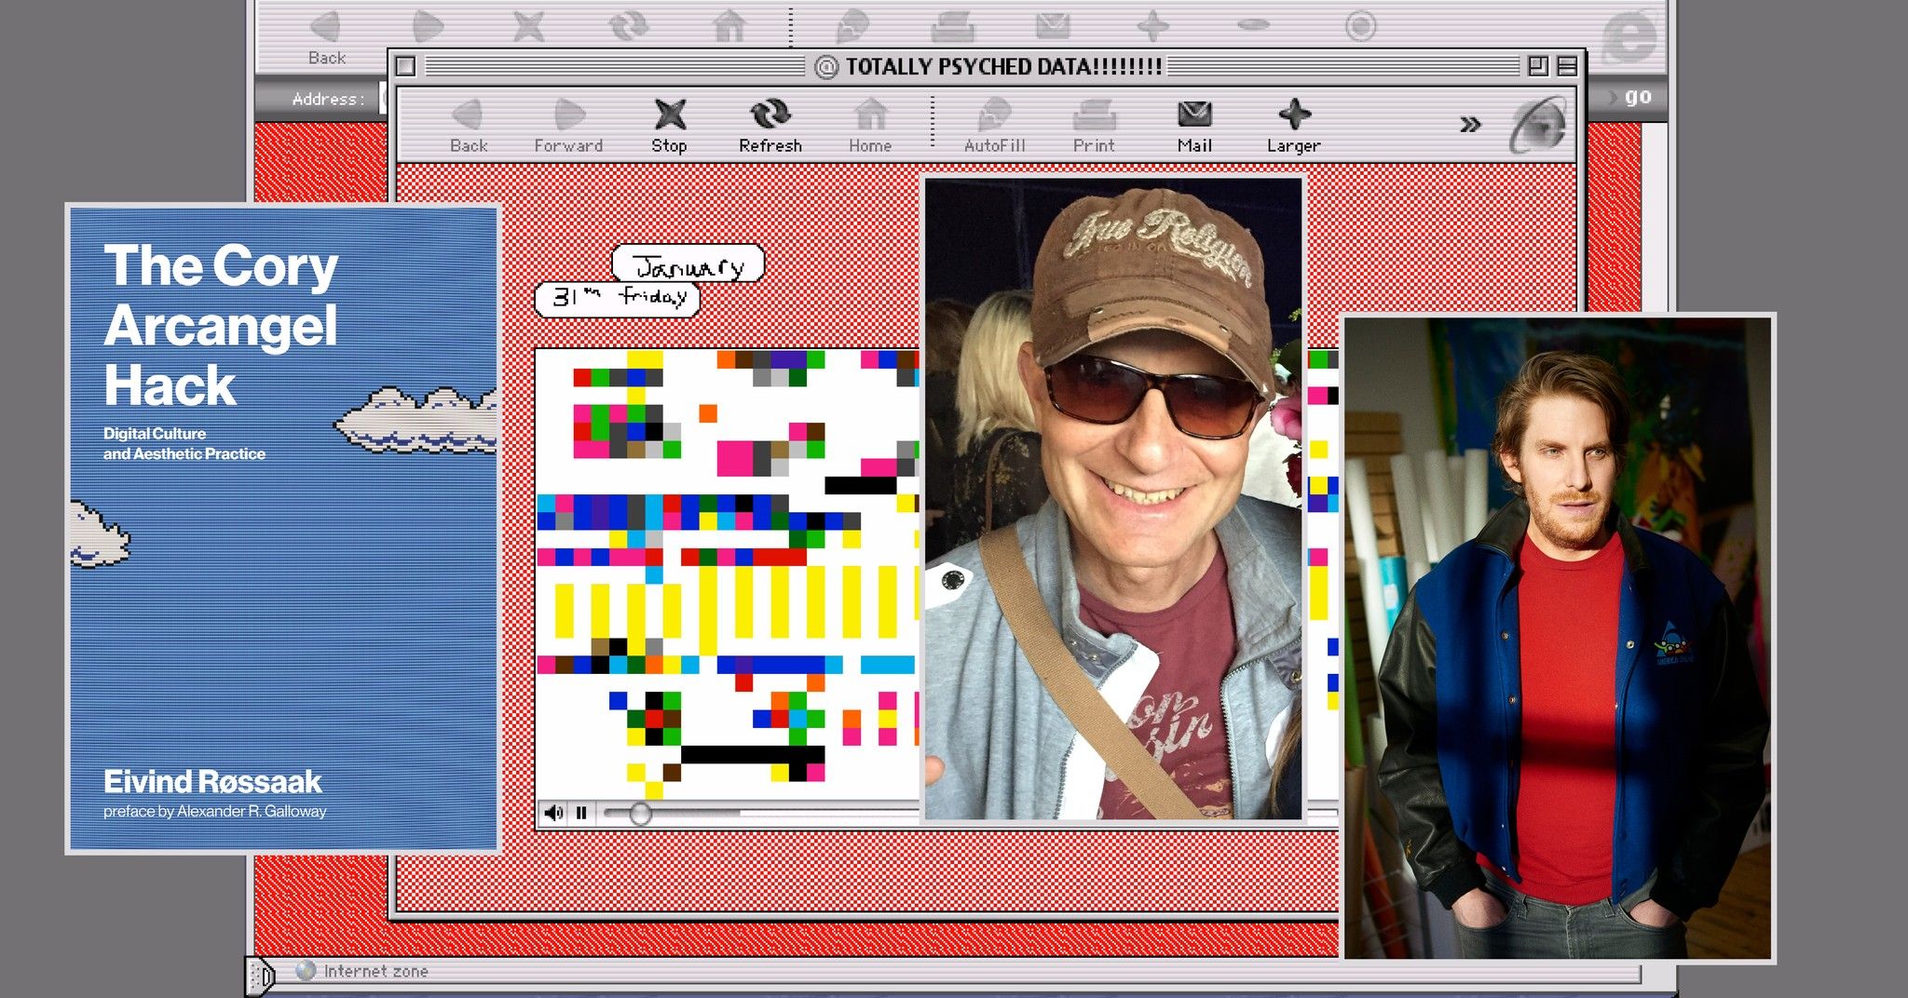Select the photo of man in blue jacket

coord(1558,638)
